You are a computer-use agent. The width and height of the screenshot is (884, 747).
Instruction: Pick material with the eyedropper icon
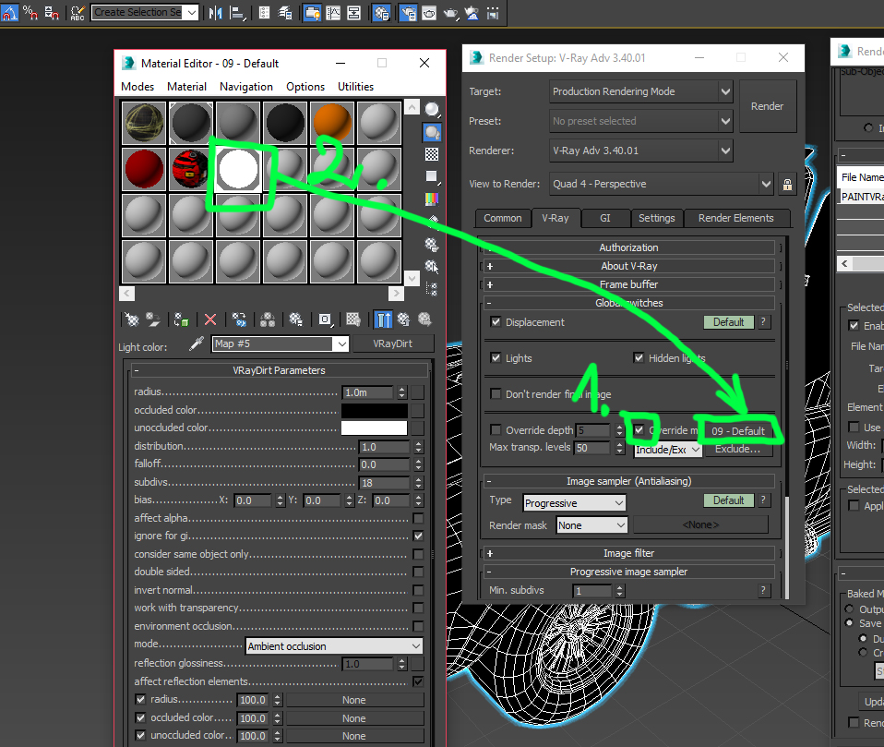[196, 344]
